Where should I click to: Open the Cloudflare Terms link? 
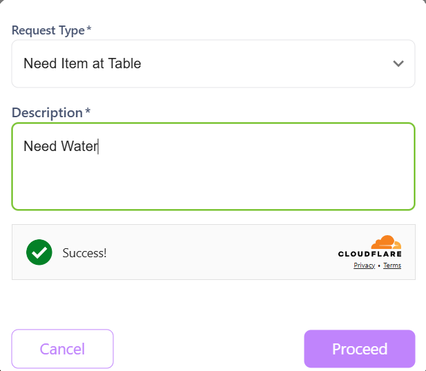click(x=392, y=265)
